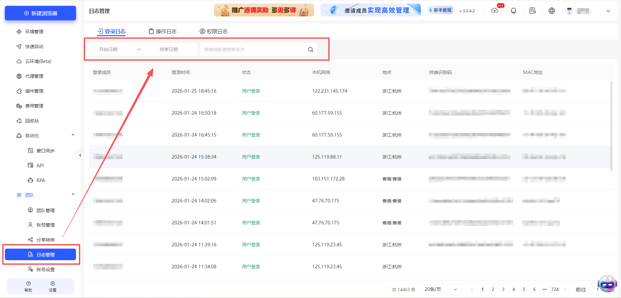The image size is (621, 298).
Task: Open the 费用管理 page
Action: click(34, 106)
